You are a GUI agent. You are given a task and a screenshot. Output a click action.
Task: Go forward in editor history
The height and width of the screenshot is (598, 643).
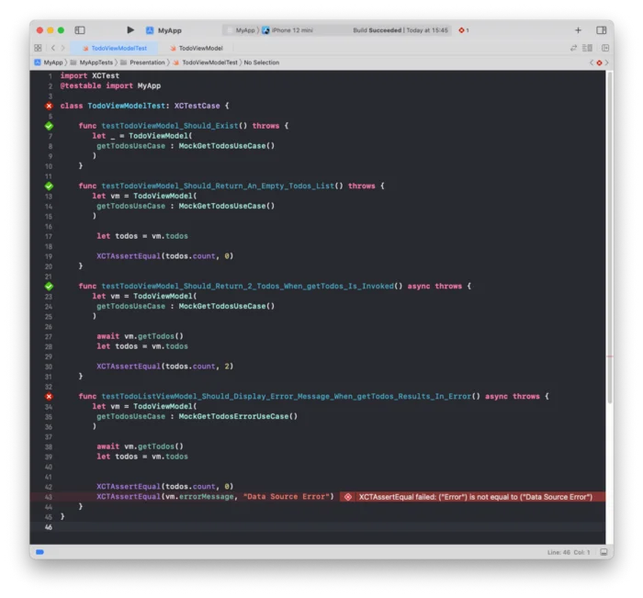(x=62, y=48)
